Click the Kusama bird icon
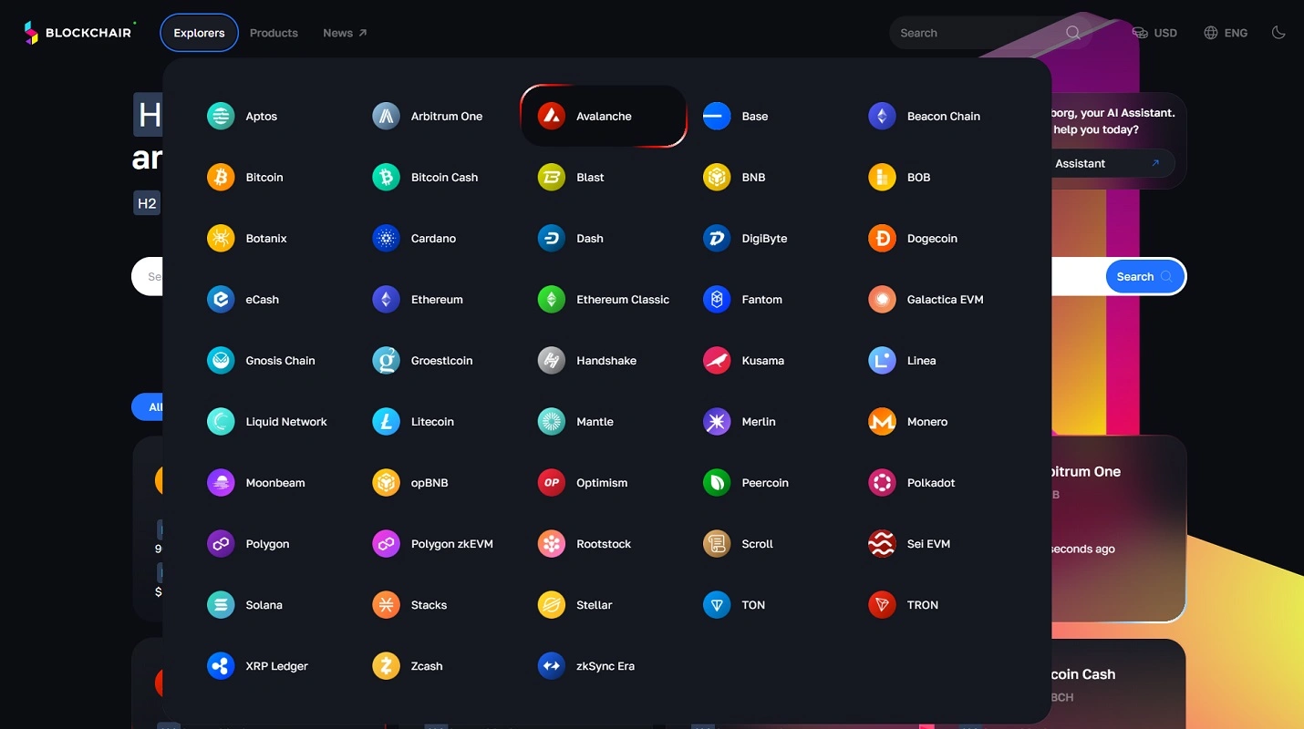 [x=717, y=360]
